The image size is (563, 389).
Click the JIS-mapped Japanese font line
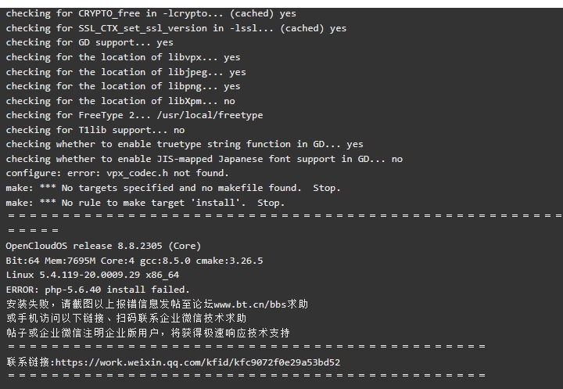204,159
